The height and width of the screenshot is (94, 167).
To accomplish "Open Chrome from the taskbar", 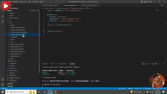I will point(56,92).
